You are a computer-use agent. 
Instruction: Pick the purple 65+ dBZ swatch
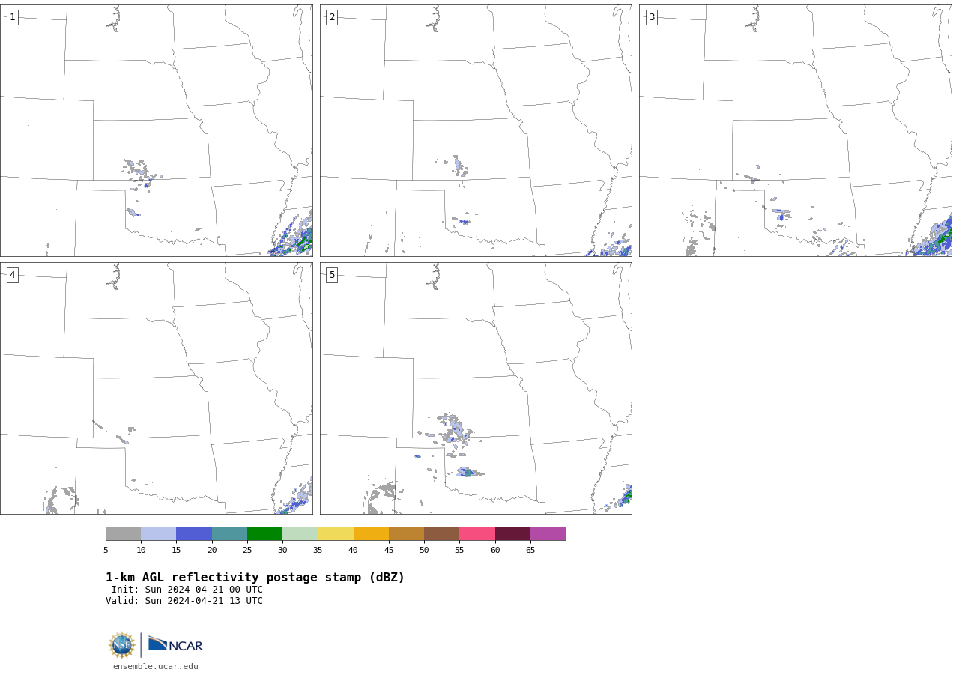[x=548, y=534]
